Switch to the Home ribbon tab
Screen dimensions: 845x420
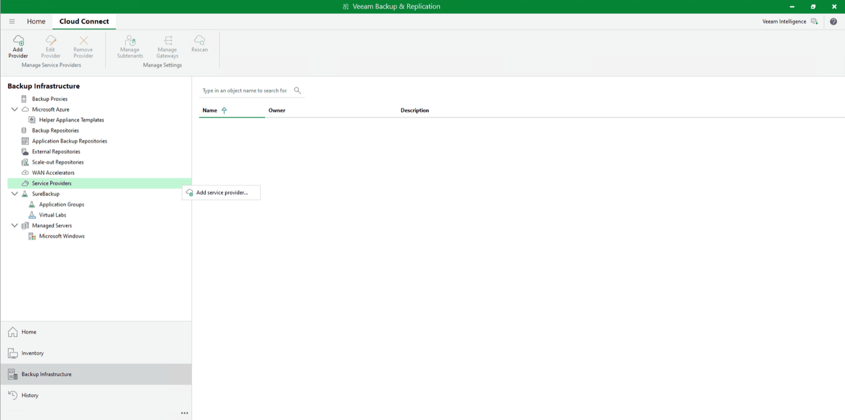coord(36,21)
